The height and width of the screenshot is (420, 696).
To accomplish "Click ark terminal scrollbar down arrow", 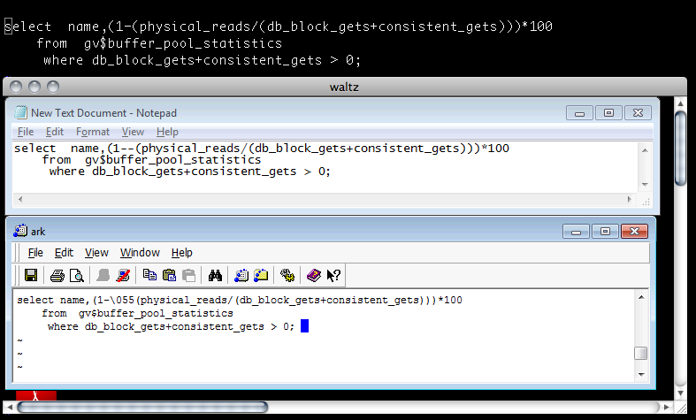I will [641, 374].
